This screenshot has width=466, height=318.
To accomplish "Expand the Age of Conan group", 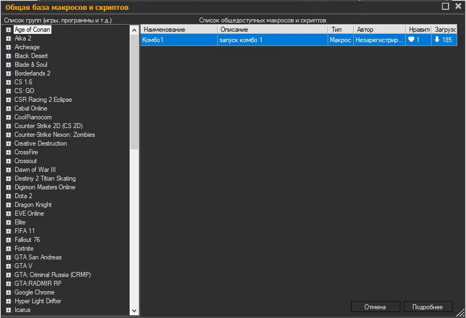I will [x=8, y=30].
